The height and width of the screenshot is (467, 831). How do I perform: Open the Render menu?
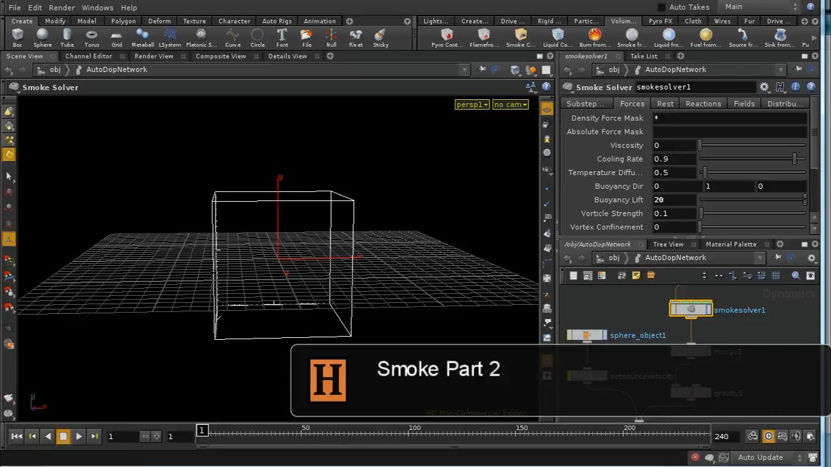[x=62, y=7]
